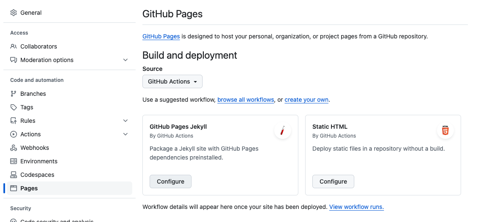Select the Pages settings item
Image resolution: width=481 pixels, height=222 pixels.
(70, 188)
